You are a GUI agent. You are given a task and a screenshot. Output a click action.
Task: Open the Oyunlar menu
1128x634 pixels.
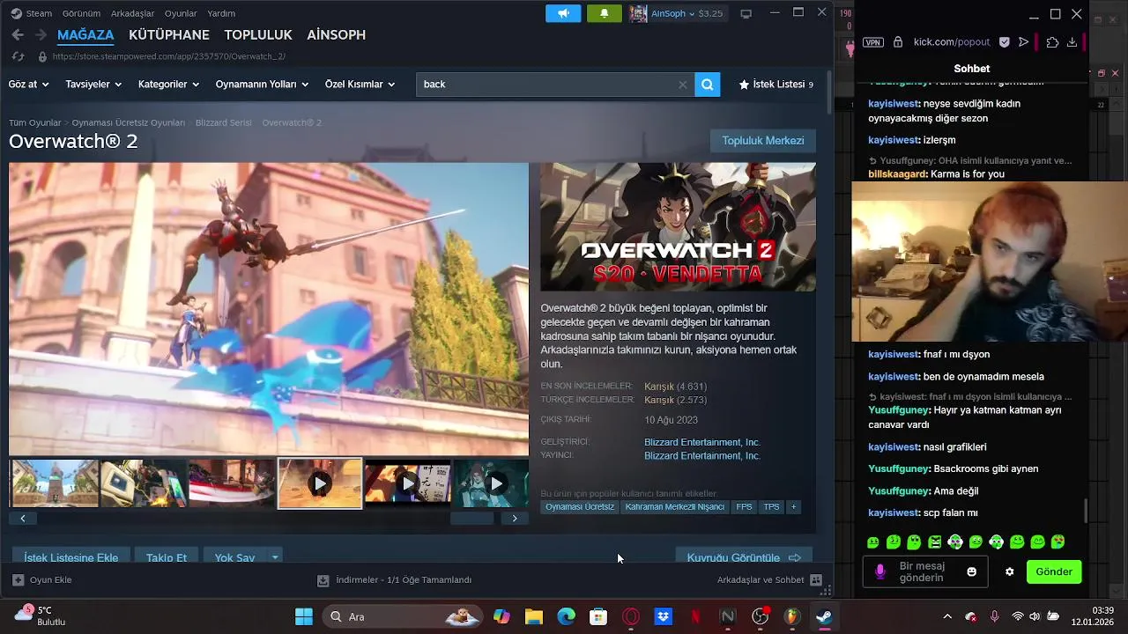pyautogui.click(x=181, y=13)
